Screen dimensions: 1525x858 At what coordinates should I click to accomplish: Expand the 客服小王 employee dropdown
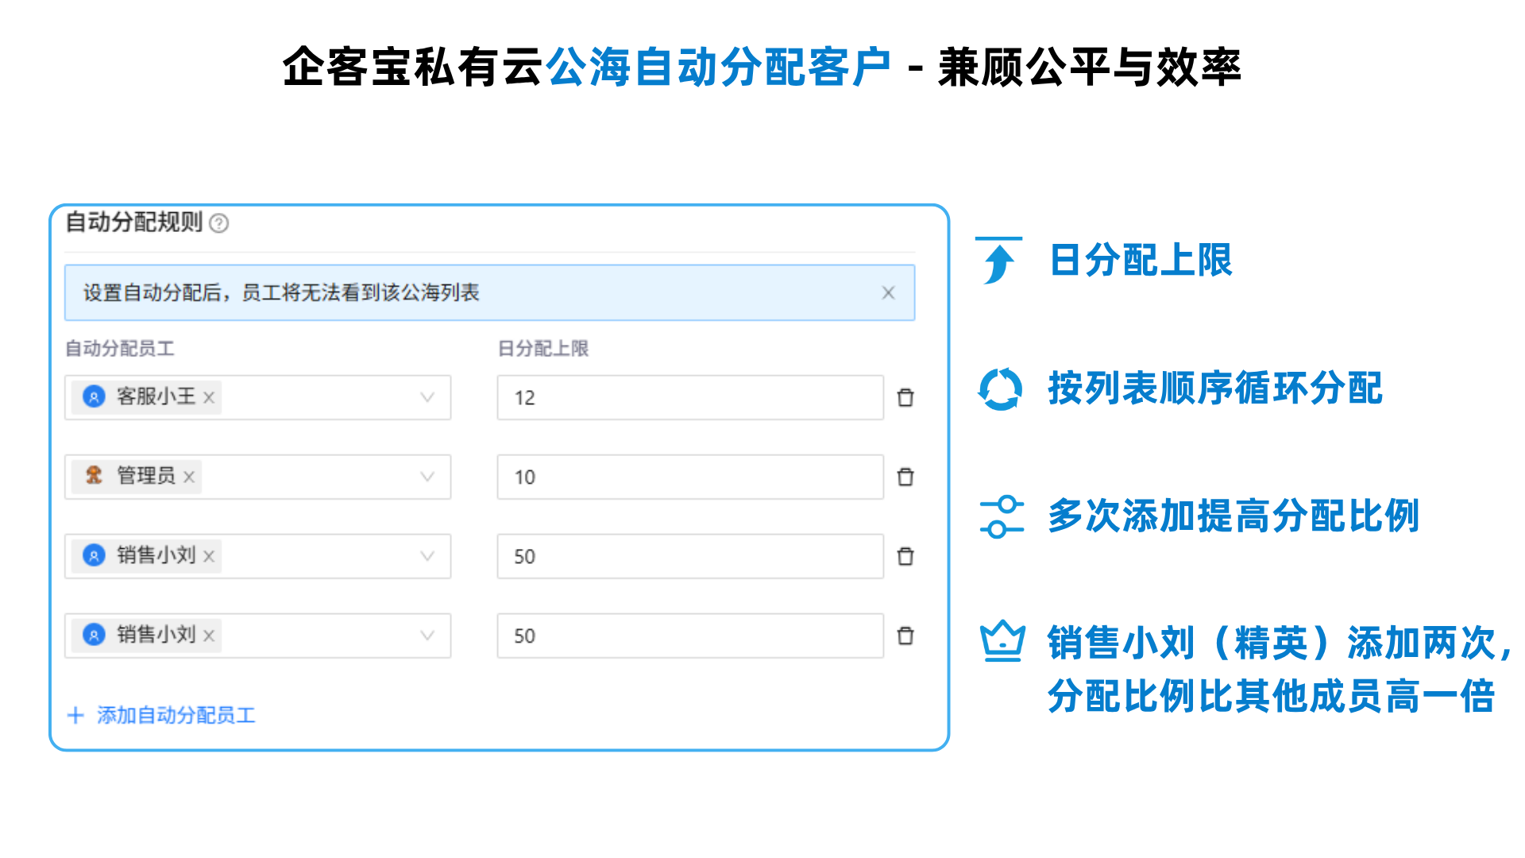[427, 397]
